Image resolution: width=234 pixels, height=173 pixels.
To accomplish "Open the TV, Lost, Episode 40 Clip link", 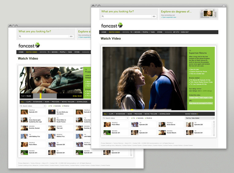I will click(x=198, y=84).
